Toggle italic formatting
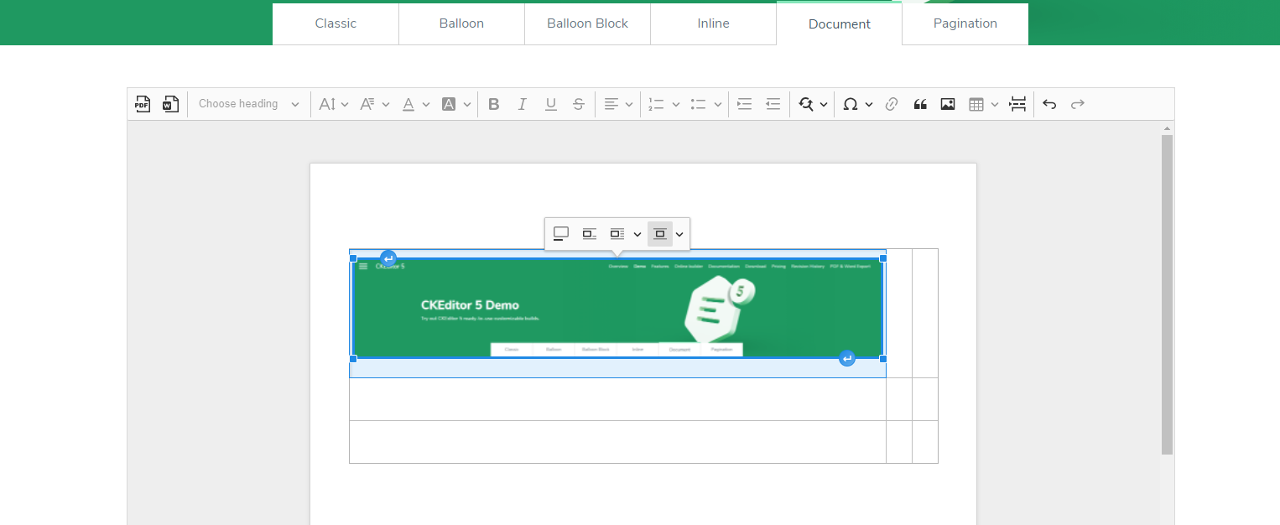This screenshot has width=1280, height=525. pyautogui.click(x=522, y=104)
